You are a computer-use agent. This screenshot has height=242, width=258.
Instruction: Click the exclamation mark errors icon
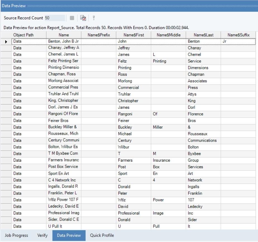pyautogui.click(x=94, y=18)
